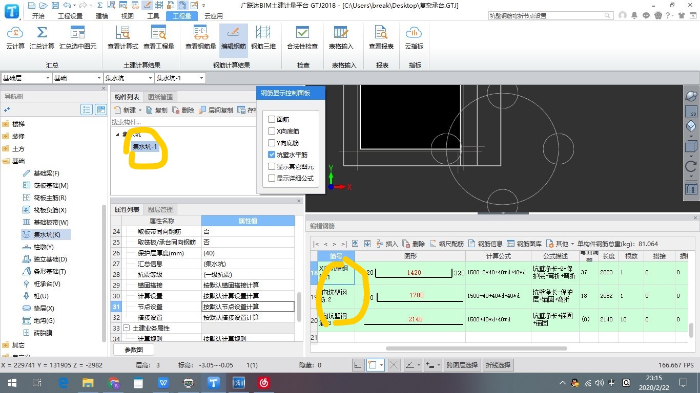The image size is (700, 393).
Task: Run 合法性检查
Action: [x=302, y=38]
